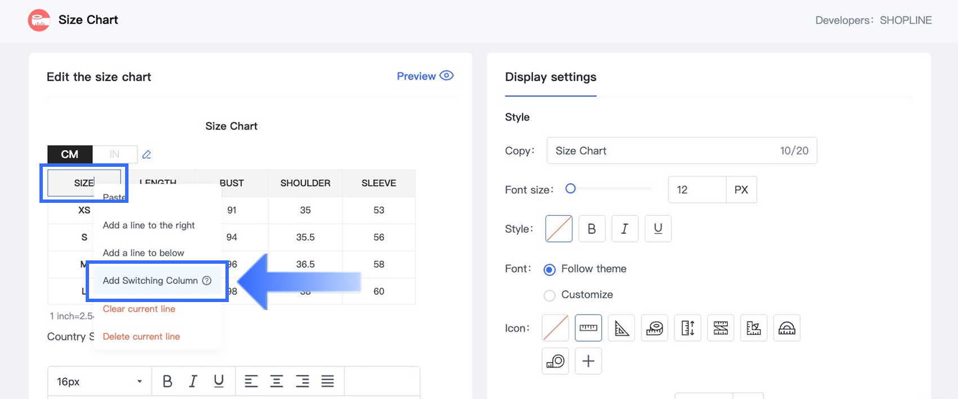Image resolution: width=958 pixels, height=399 pixels.
Task: Select Delete current line from context menu
Action: [141, 336]
